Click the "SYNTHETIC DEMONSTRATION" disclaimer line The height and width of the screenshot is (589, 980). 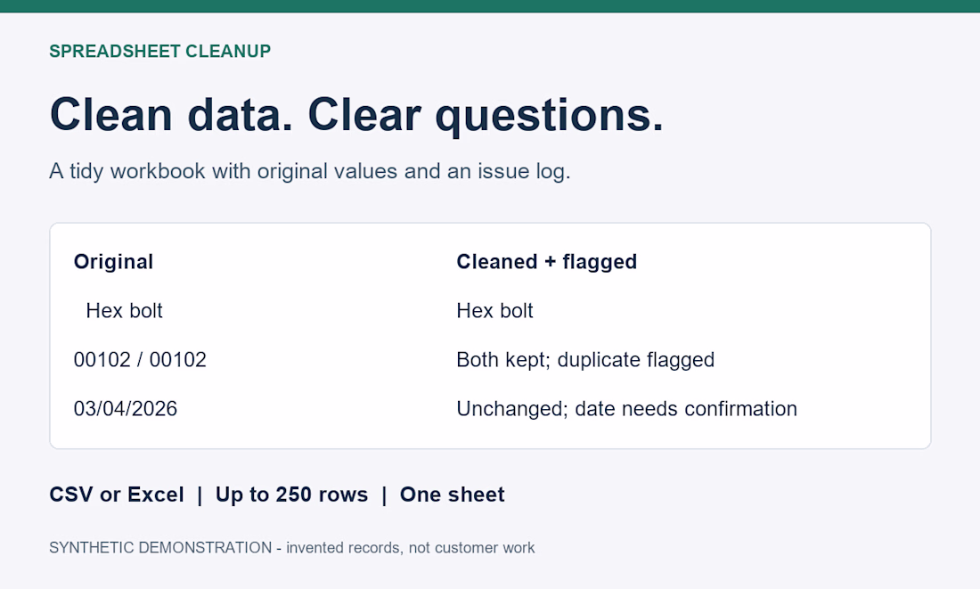[x=292, y=548]
